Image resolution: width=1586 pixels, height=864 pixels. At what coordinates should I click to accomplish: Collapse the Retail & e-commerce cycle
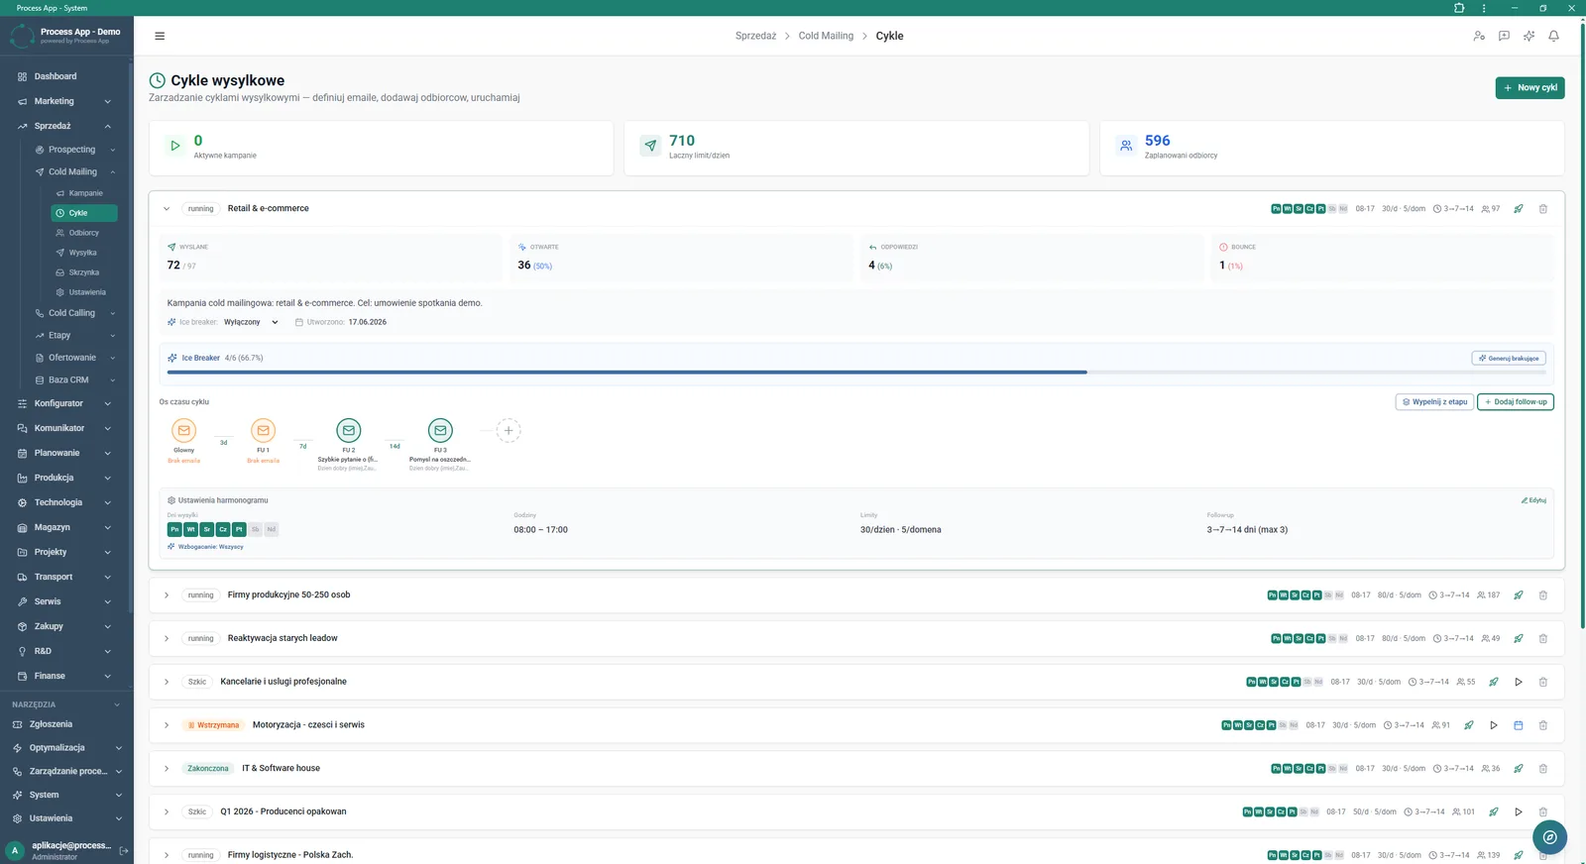pos(167,209)
